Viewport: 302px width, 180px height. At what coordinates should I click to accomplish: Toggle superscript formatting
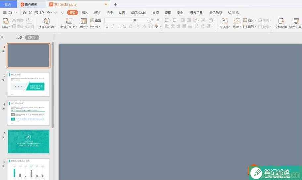point(138,26)
